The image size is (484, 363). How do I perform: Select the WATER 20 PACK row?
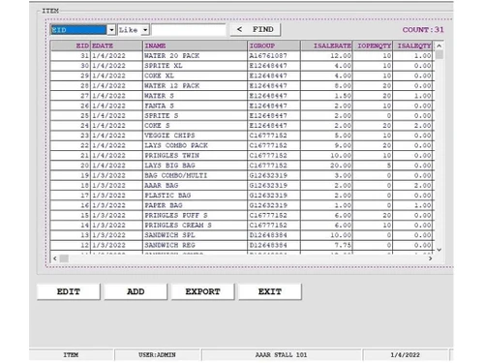[241, 56]
